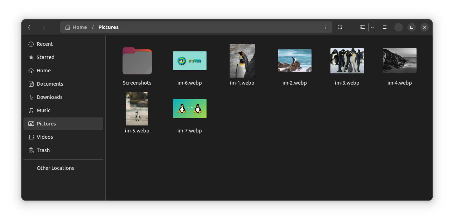Select the Videos sidebar icon

pyautogui.click(x=31, y=137)
